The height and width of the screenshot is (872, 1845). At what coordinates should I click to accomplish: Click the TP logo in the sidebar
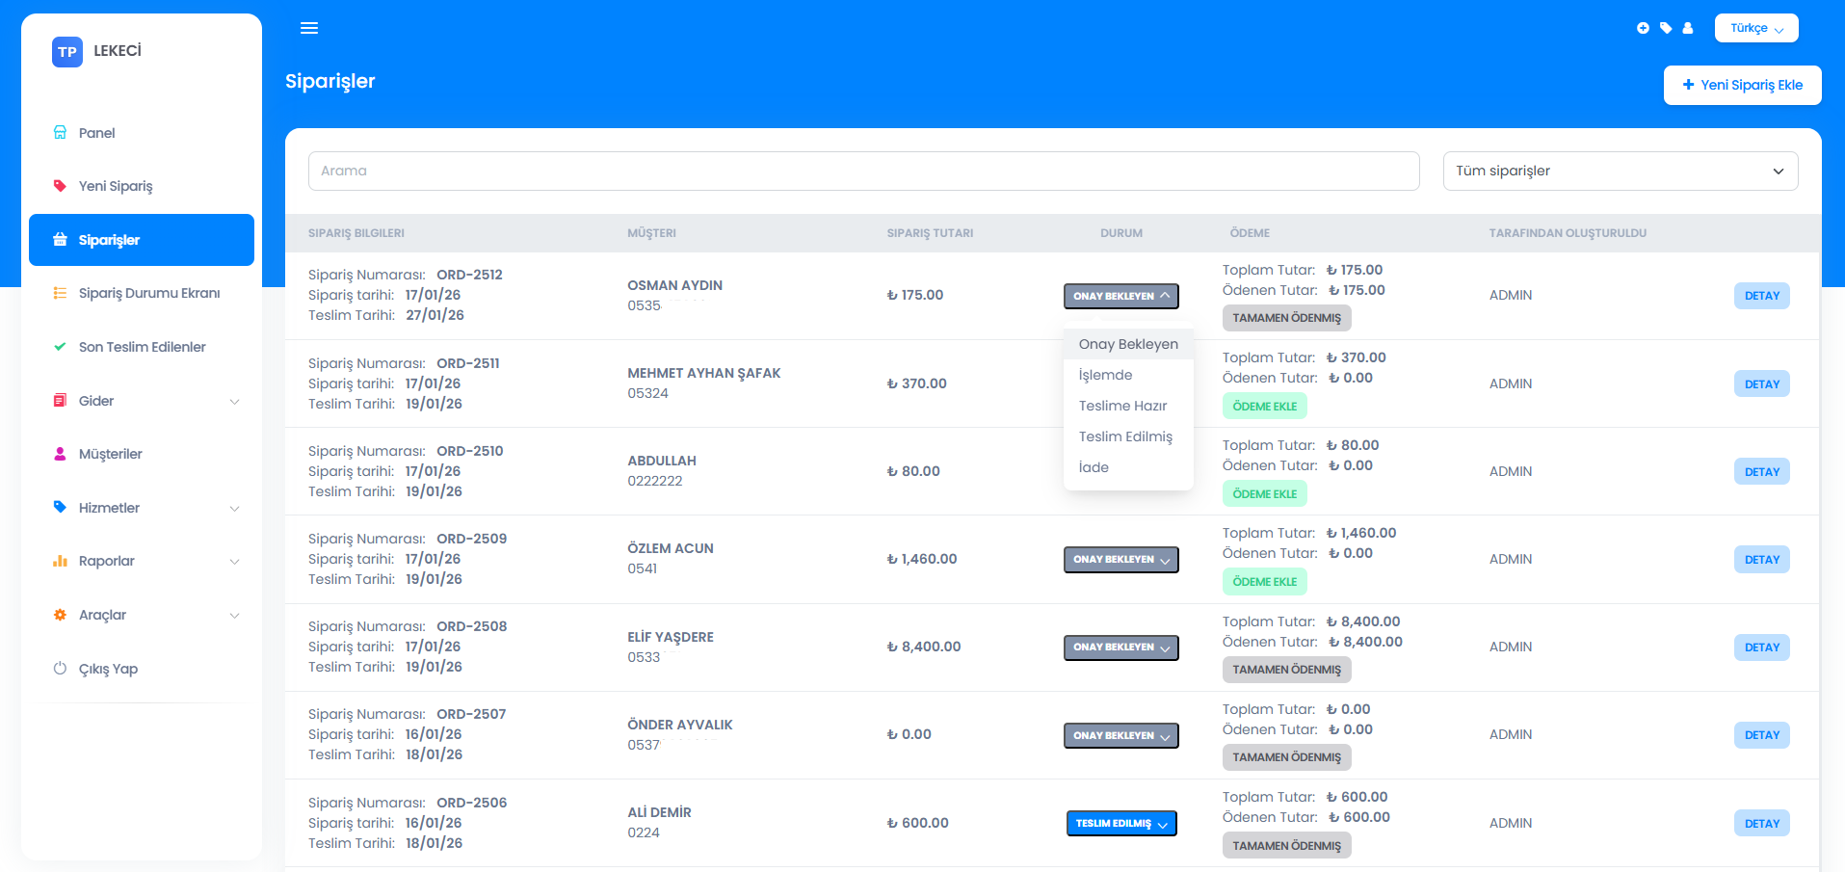pos(67,52)
